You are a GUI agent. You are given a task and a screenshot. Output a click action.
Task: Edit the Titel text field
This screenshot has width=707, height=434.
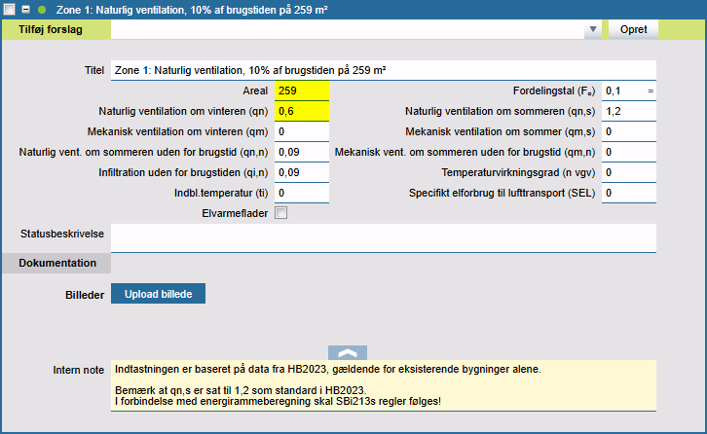(x=384, y=70)
